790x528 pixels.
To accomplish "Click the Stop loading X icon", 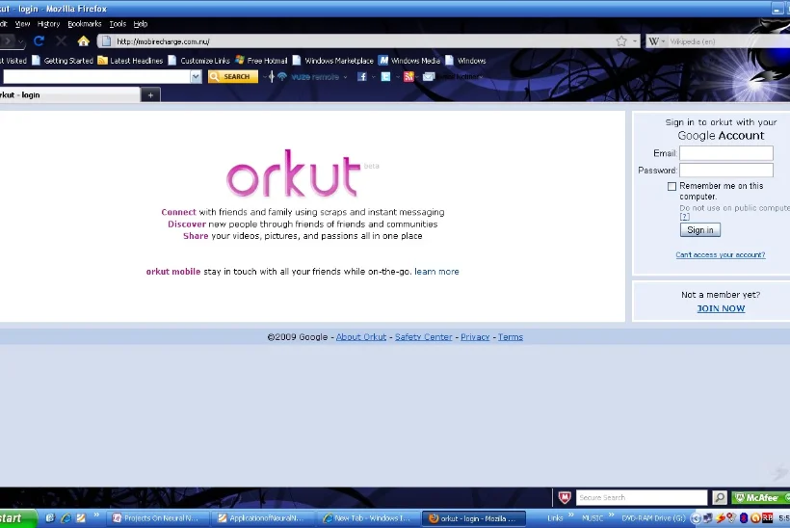I will [62, 41].
